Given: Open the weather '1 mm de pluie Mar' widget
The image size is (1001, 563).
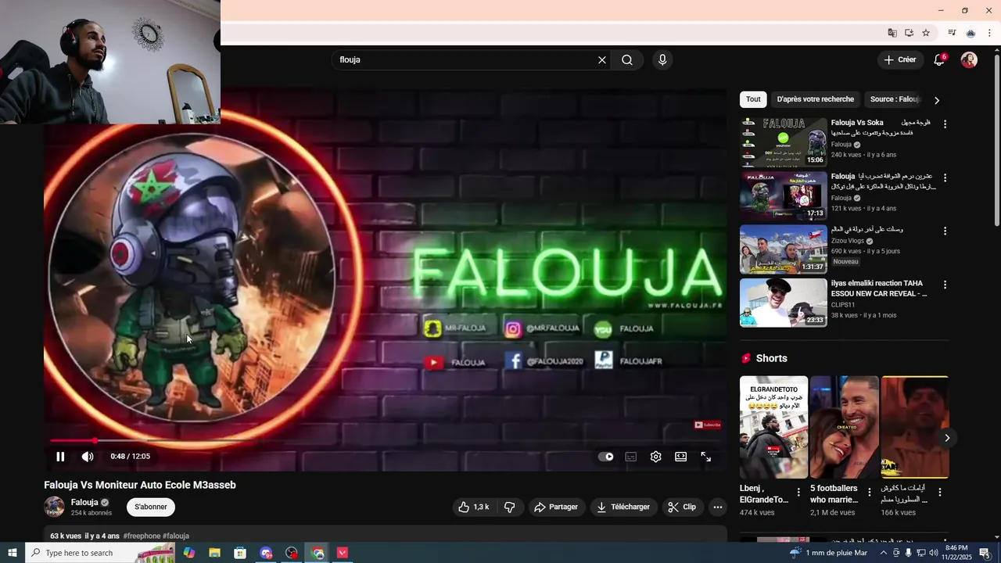Looking at the screenshot, I should tap(828, 553).
